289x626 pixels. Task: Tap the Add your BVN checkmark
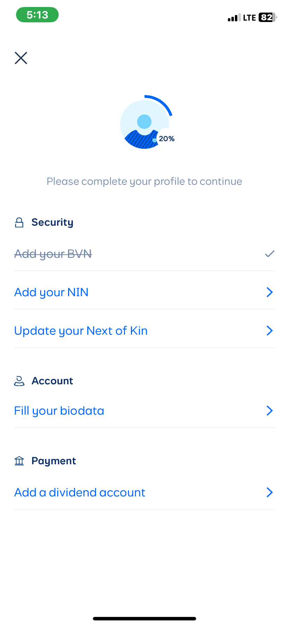[x=269, y=254]
